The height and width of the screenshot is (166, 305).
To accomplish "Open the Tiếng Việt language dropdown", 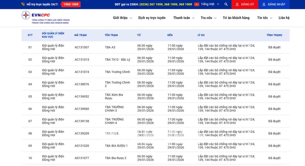I will click(210, 4).
